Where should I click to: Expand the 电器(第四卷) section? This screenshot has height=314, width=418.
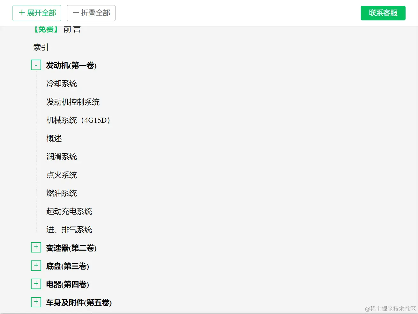pyautogui.click(x=36, y=284)
